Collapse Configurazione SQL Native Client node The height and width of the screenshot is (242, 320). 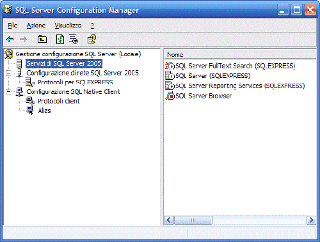(x=8, y=92)
